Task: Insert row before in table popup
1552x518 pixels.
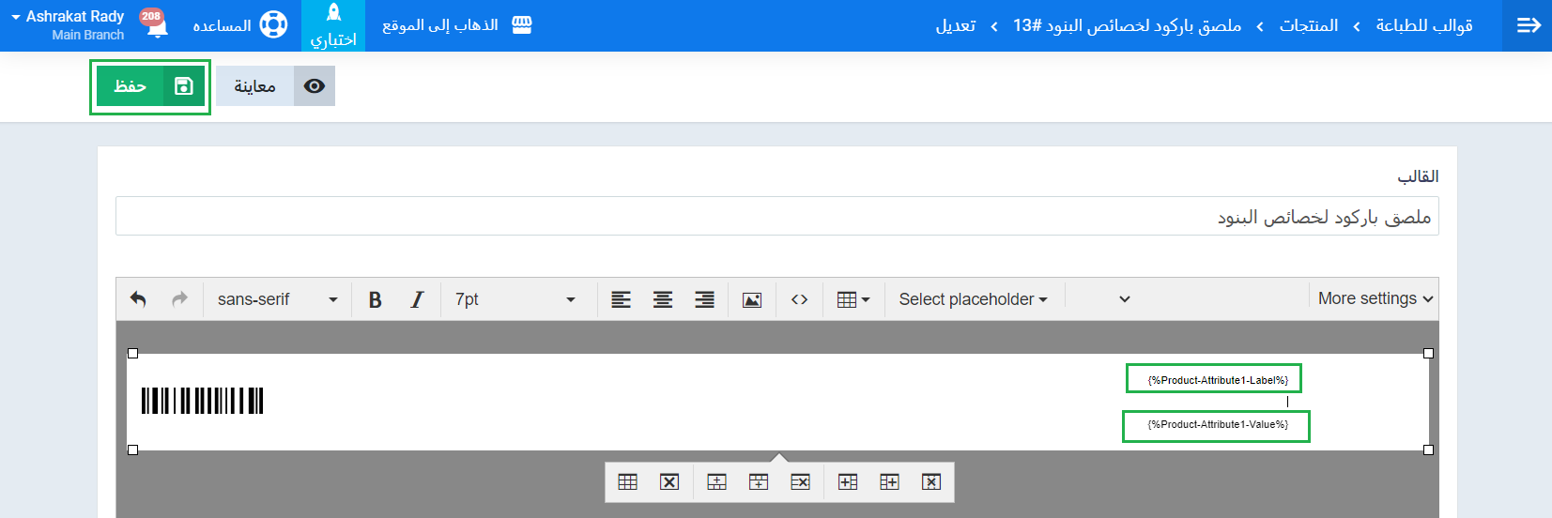Action: [716, 481]
